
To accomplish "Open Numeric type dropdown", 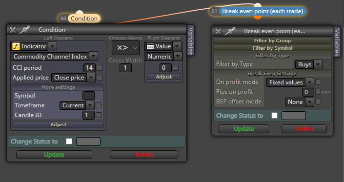I will tap(178, 56).
